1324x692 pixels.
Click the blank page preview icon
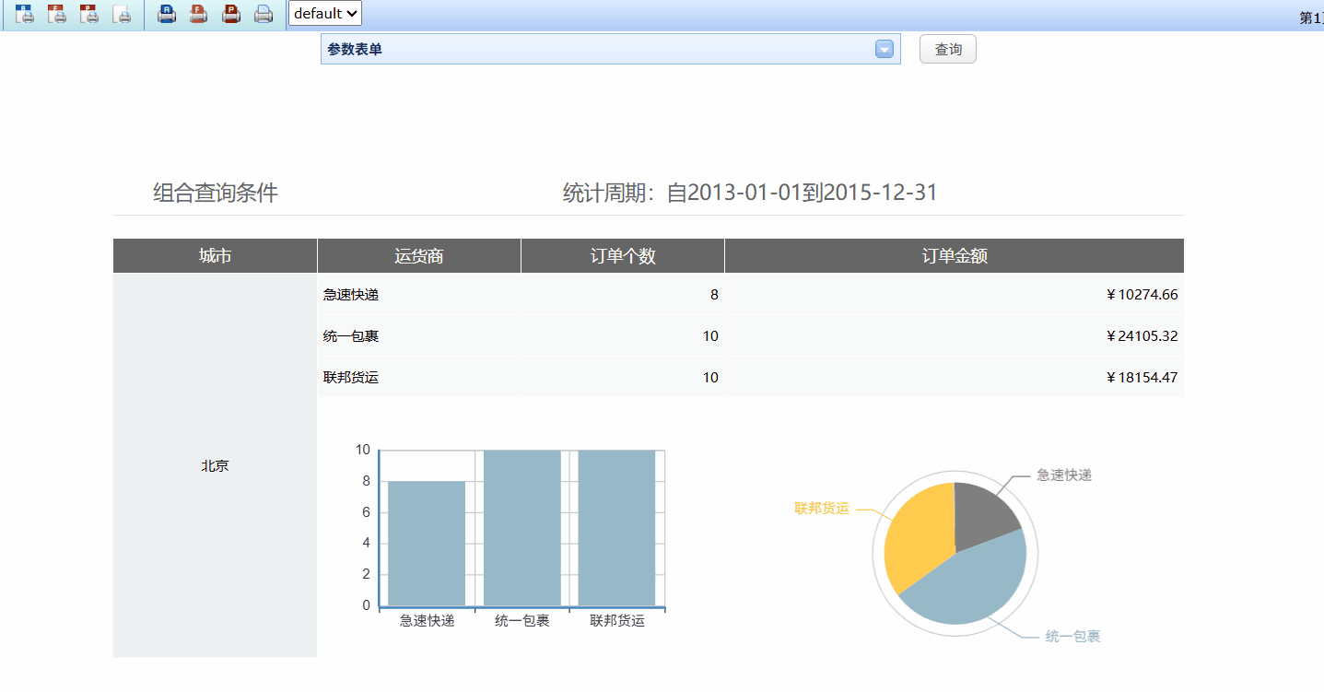pos(122,15)
